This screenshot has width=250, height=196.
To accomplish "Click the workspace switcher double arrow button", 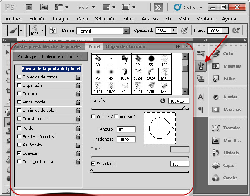I will [x=158, y=8].
